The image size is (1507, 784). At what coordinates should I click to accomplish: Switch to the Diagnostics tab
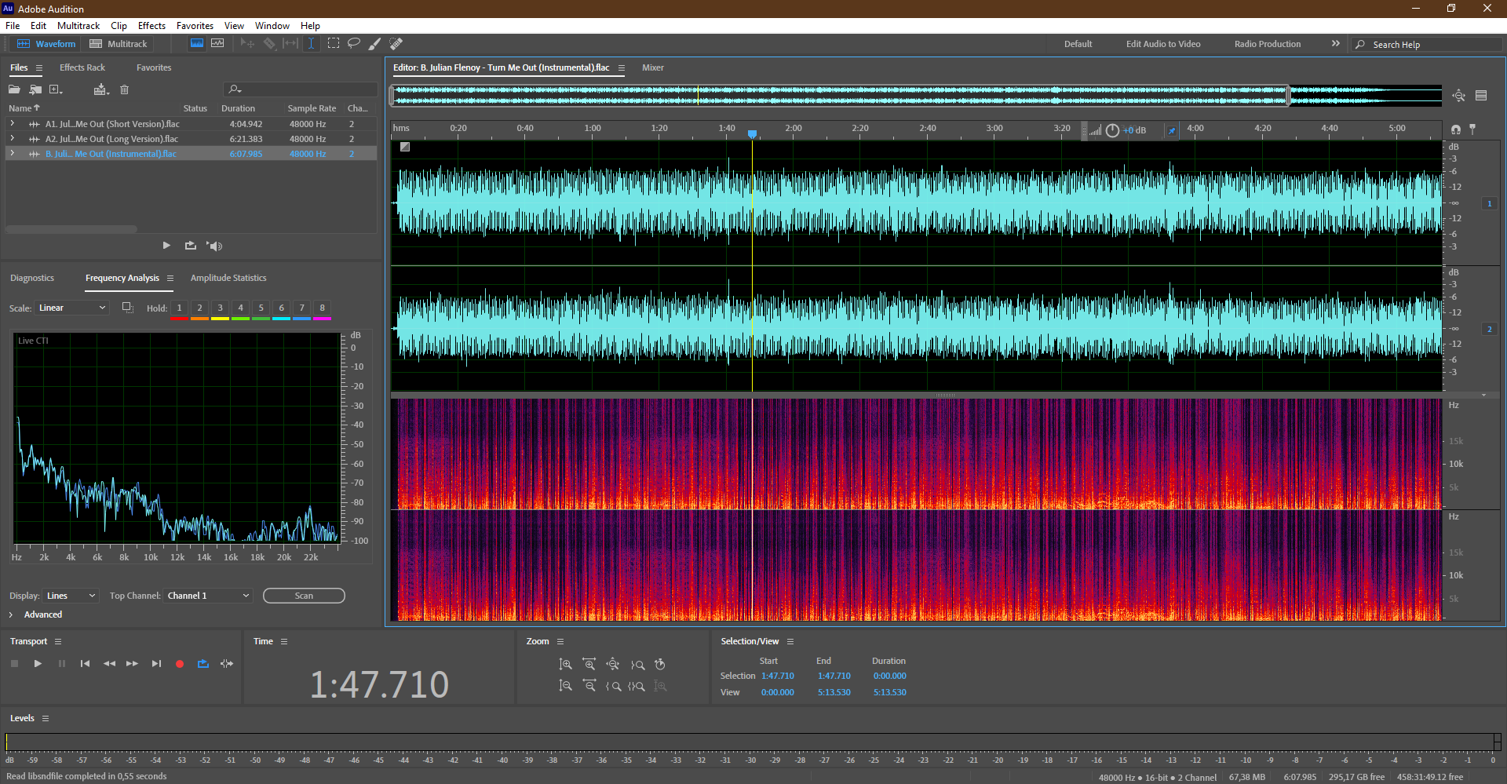pyautogui.click(x=32, y=278)
